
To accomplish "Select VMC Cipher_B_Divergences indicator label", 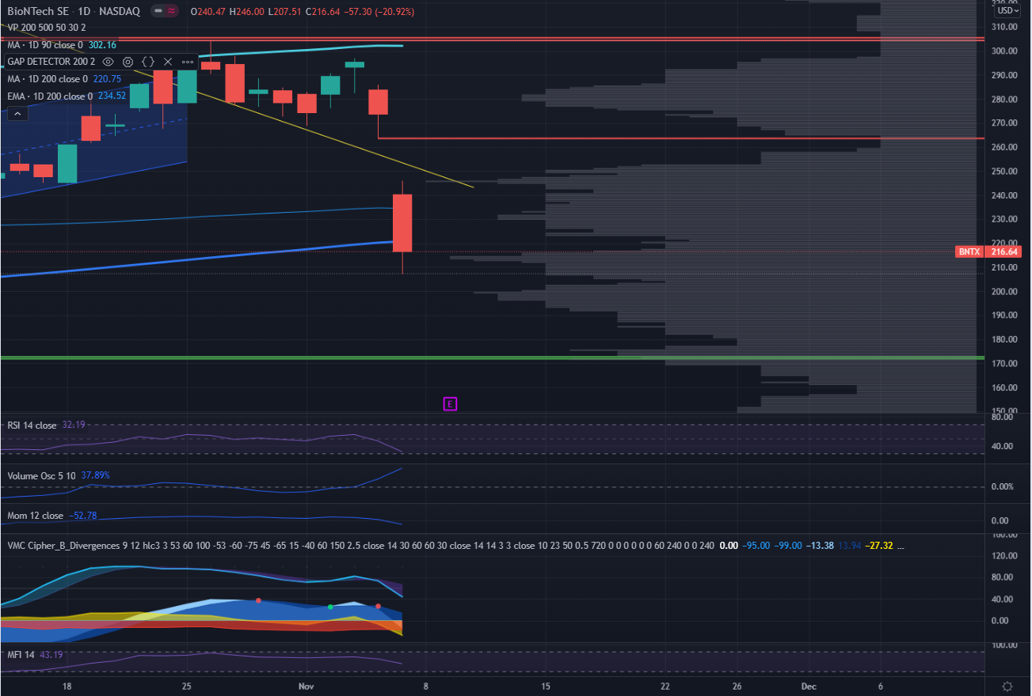I will [63, 546].
